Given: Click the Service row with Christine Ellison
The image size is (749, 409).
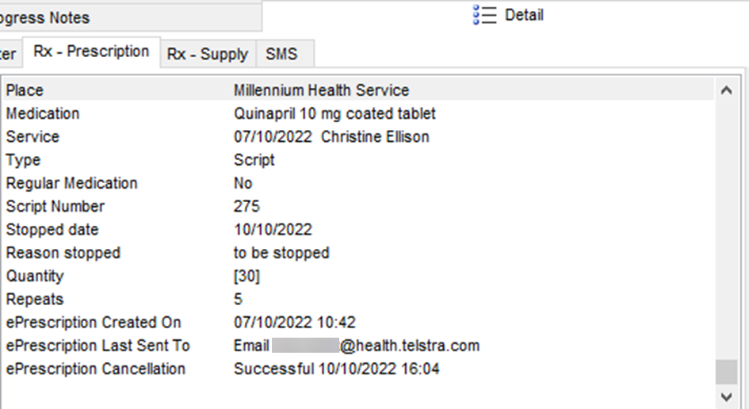Looking at the screenshot, I should click(359, 136).
